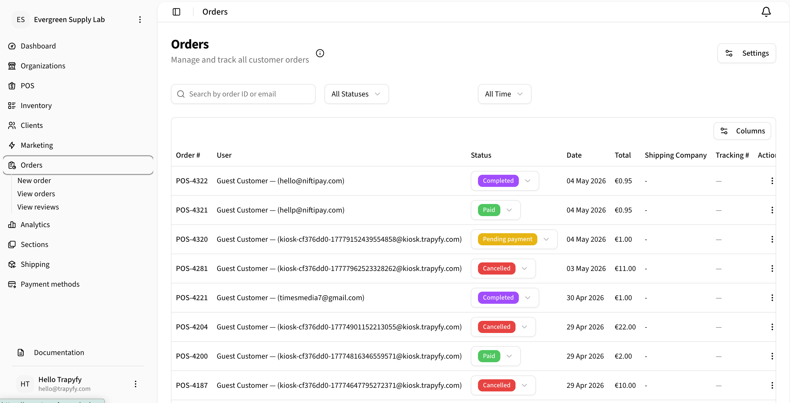Screen dimensions: 790x403
Task: Expand Pending payment status of POS-4320
Action: (514, 239)
